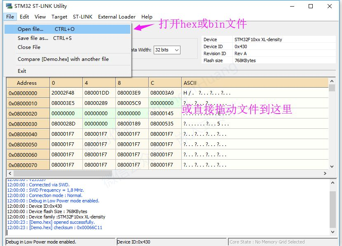This screenshot has height=246, width=342.
Task: Open the View menu
Action: 40,17
